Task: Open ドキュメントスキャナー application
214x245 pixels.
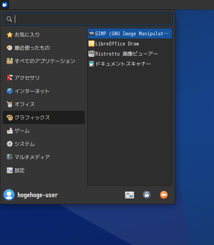Action: point(130,64)
